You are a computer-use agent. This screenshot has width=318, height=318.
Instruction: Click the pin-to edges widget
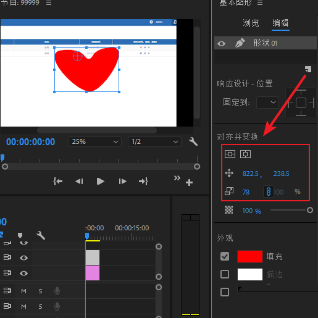(x=301, y=103)
